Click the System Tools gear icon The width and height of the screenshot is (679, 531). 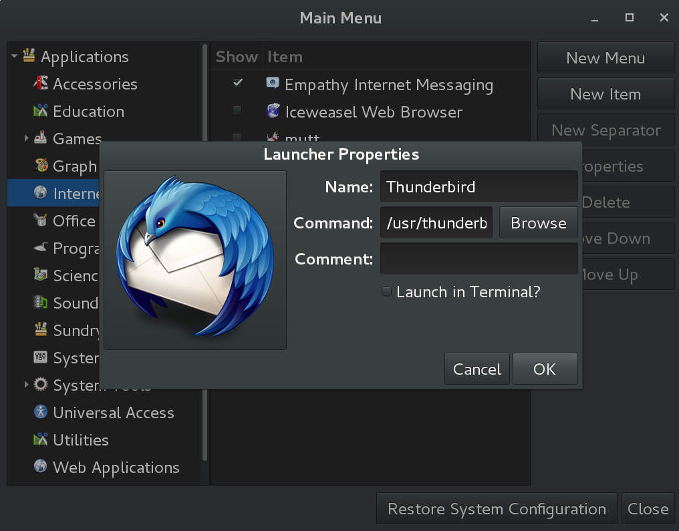pyautogui.click(x=41, y=384)
